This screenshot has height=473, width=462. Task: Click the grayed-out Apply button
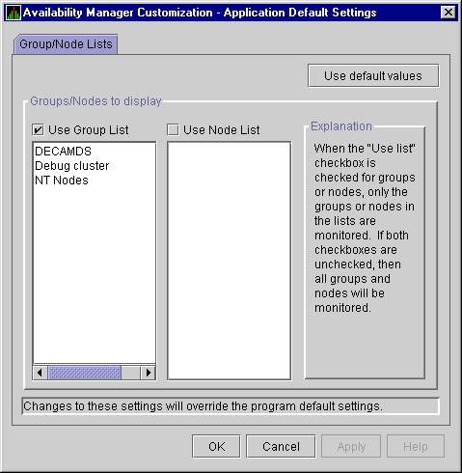click(351, 446)
